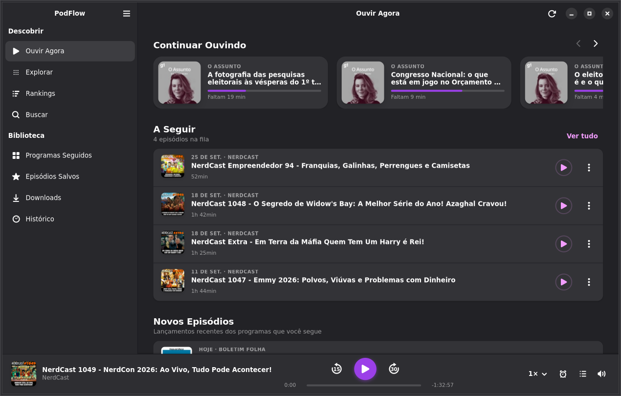
Task: Skip forward 30 seconds
Action: [394, 369]
